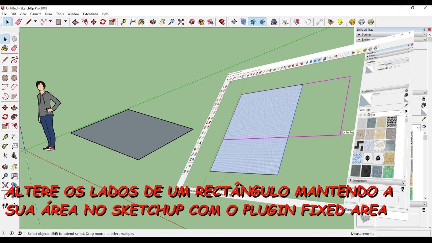Select the Rectangle shape tool in top toolbar

coord(58,22)
